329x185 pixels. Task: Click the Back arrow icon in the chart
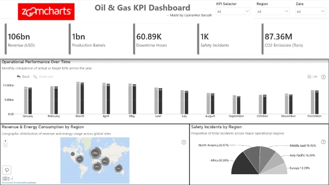(19, 76)
